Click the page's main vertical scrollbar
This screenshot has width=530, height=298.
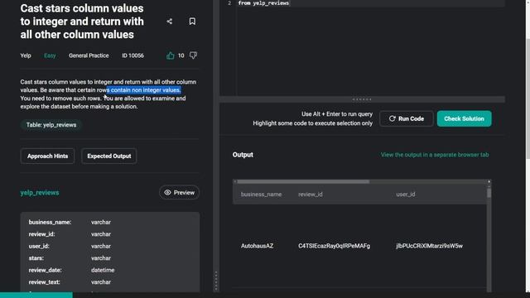[528, 98]
